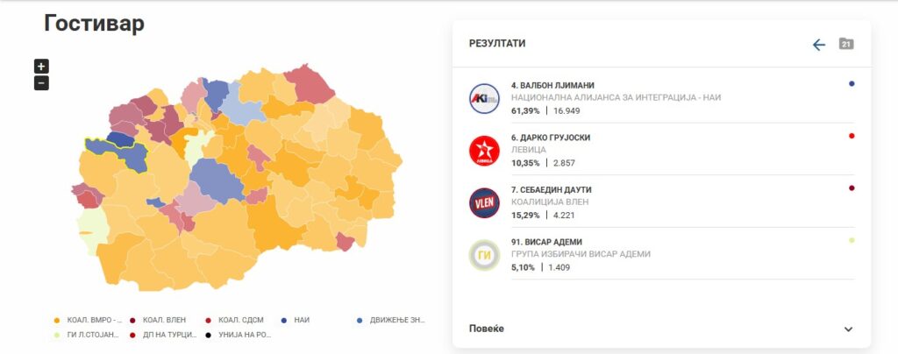The height and width of the screenshot is (354, 898).
Task: Click the VLEN coalition logo
Action: pyautogui.click(x=483, y=202)
